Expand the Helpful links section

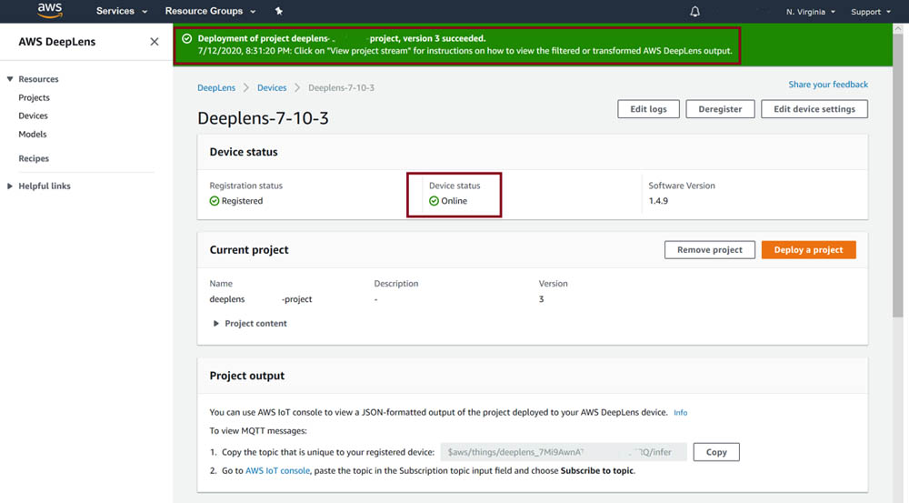(x=10, y=186)
